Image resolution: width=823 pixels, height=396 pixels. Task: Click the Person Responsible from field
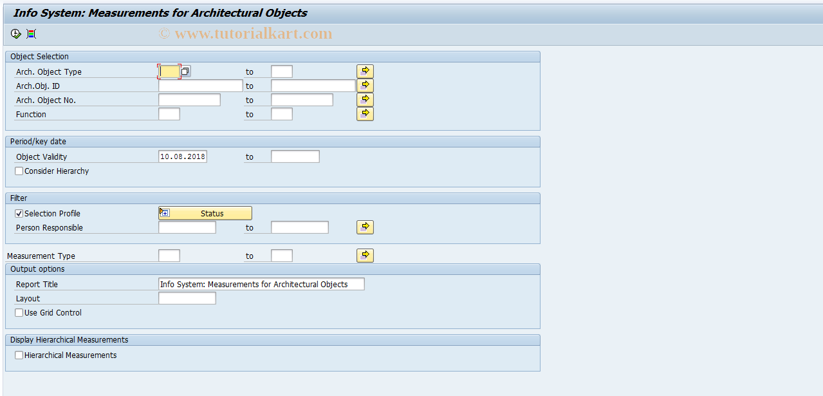[x=187, y=227]
